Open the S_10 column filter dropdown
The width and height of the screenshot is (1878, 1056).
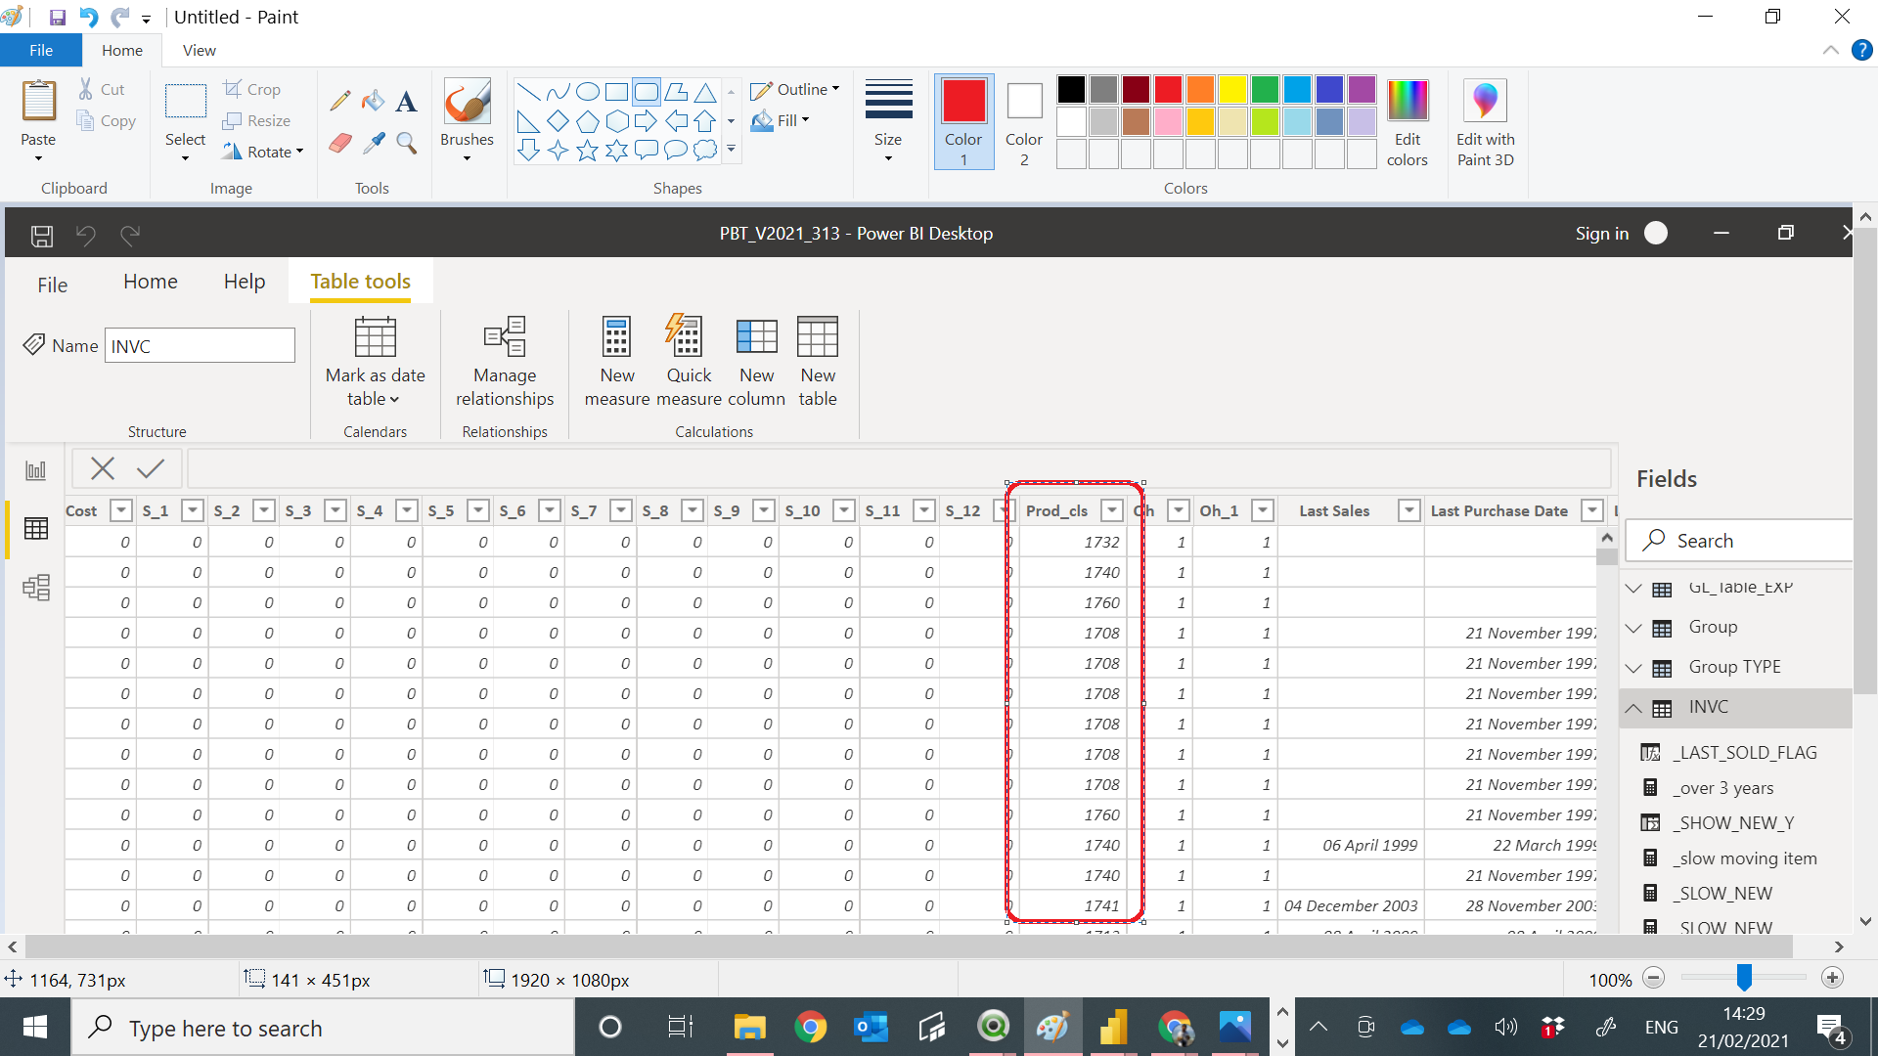[844, 510]
